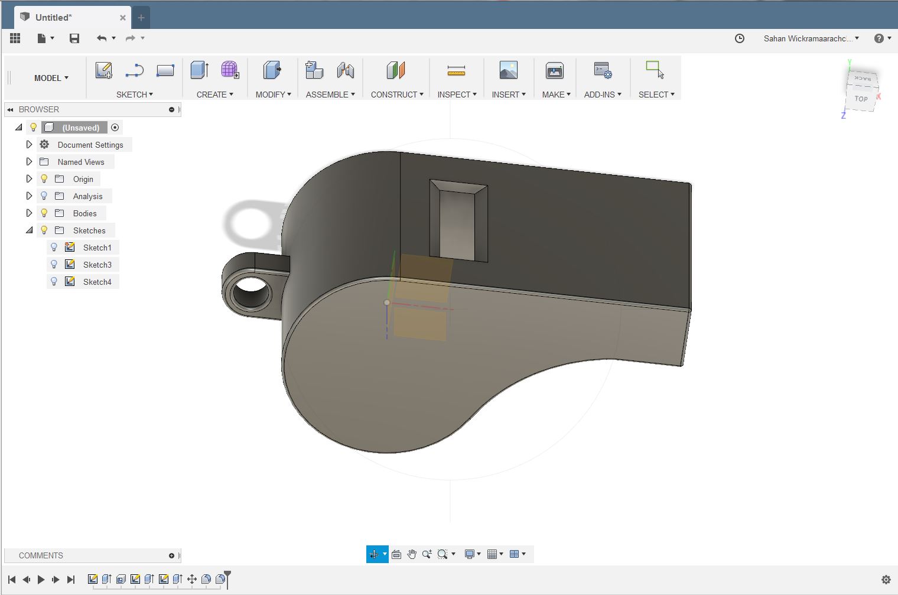
Task: Open the ASSEMBLE menu
Action: tap(330, 95)
